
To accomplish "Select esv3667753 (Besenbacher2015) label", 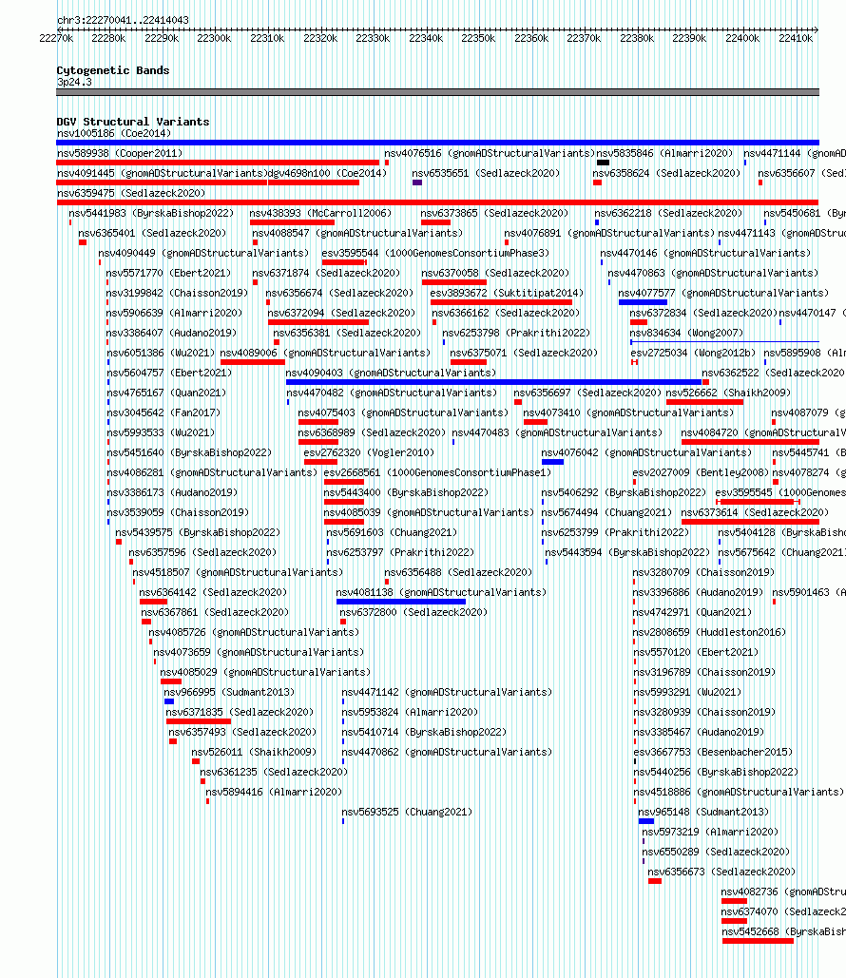I will (x=713, y=752).
